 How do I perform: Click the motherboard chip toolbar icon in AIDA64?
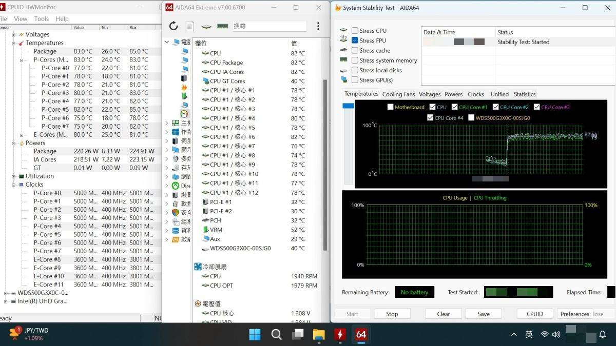coord(206,26)
